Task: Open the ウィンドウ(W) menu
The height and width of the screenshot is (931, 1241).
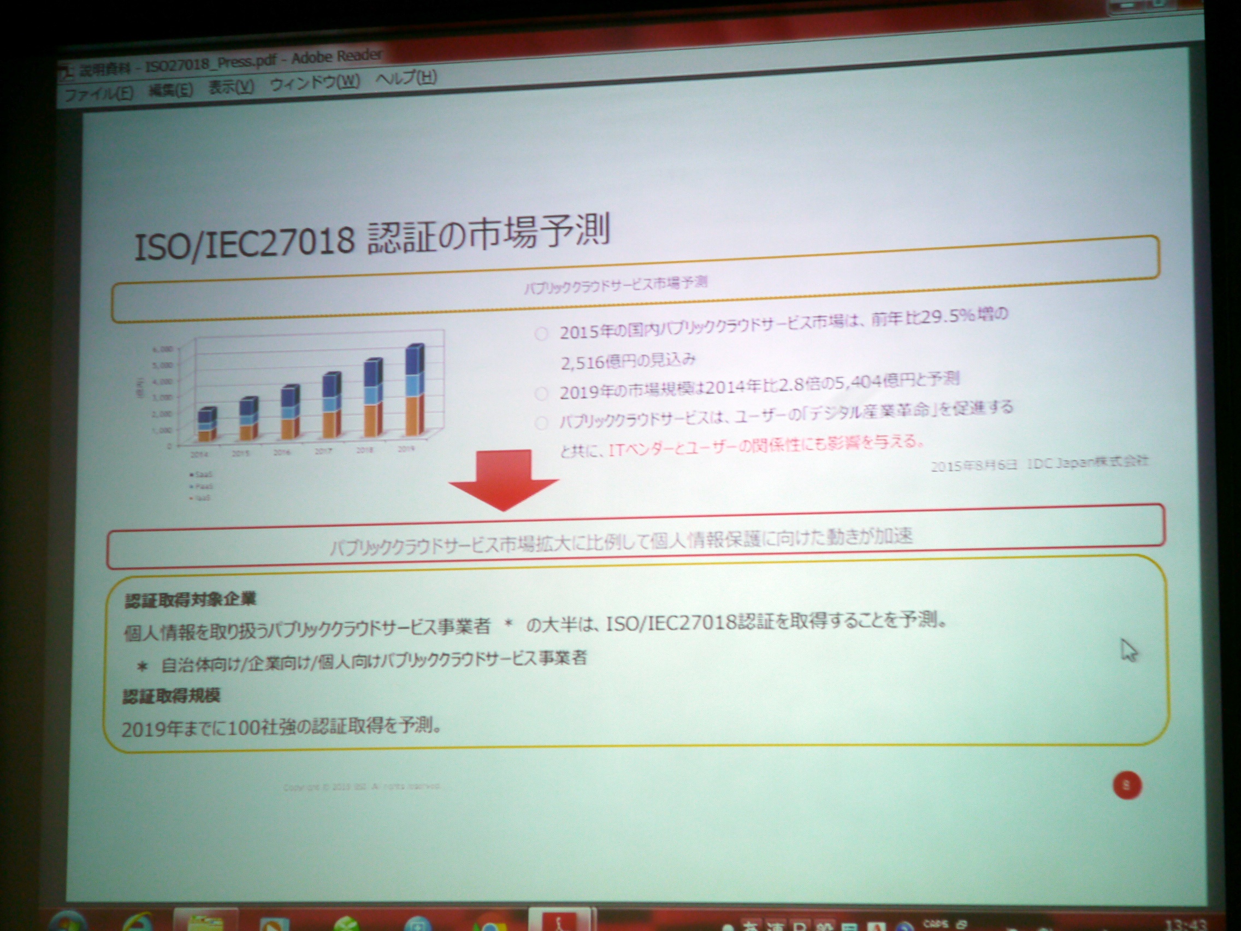Action: click(314, 83)
